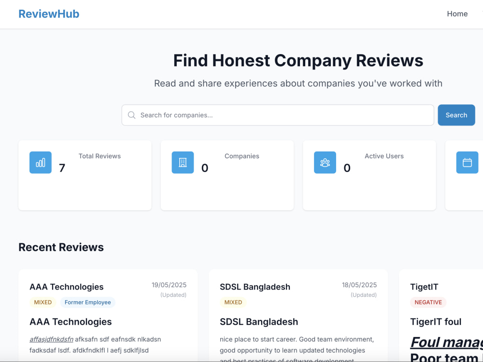The height and width of the screenshot is (362, 483).
Task: Open the Home navigation link
Action: 457,14
